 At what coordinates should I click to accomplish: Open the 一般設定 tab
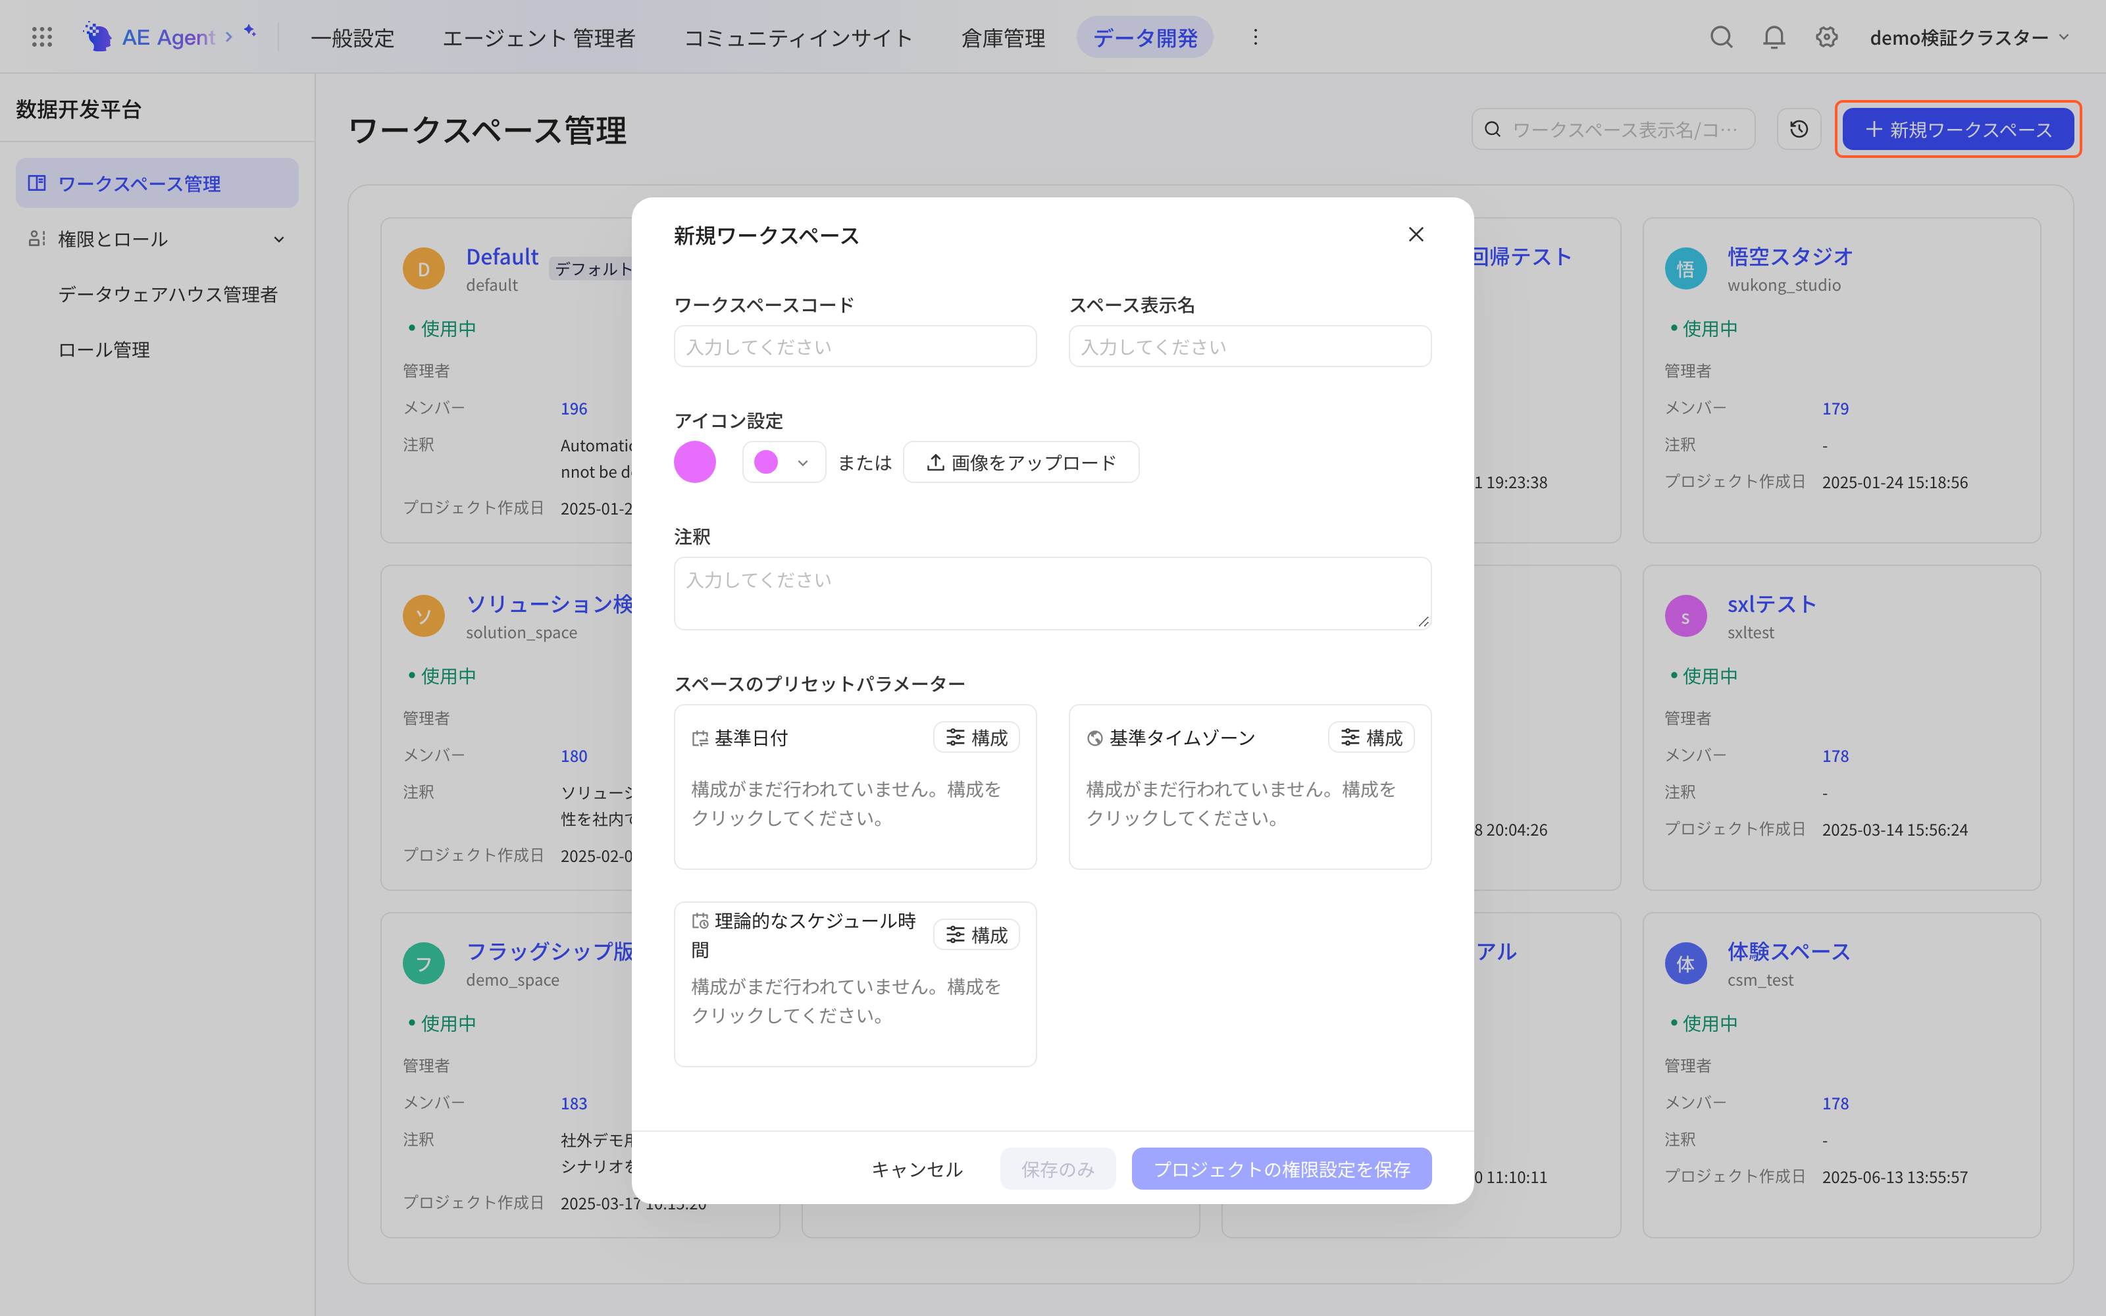point(353,38)
